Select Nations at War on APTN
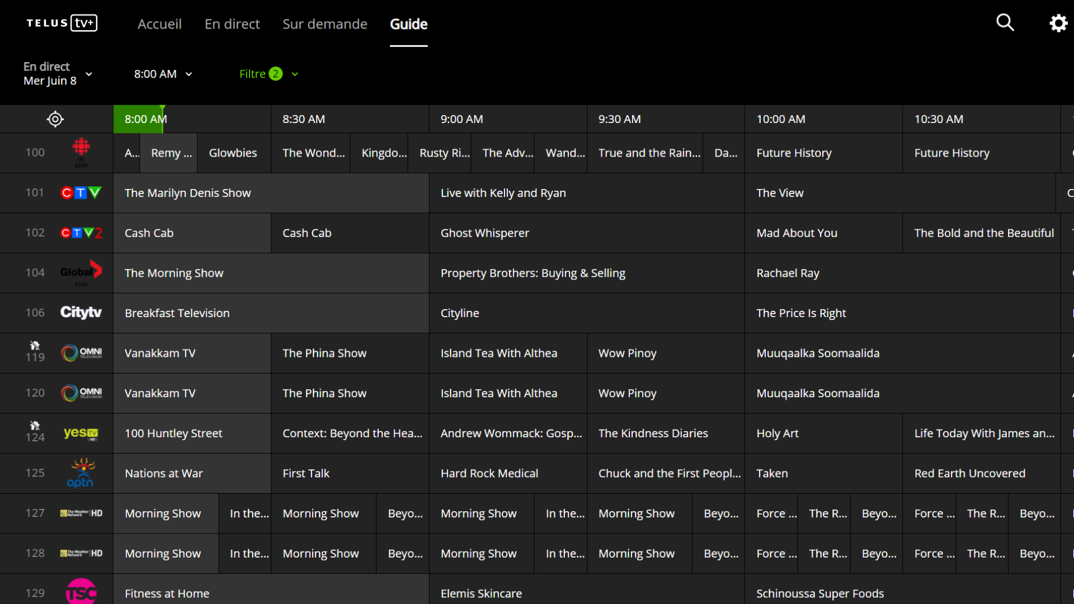Image resolution: width=1074 pixels, height=604 pixels. coord(192,474)
